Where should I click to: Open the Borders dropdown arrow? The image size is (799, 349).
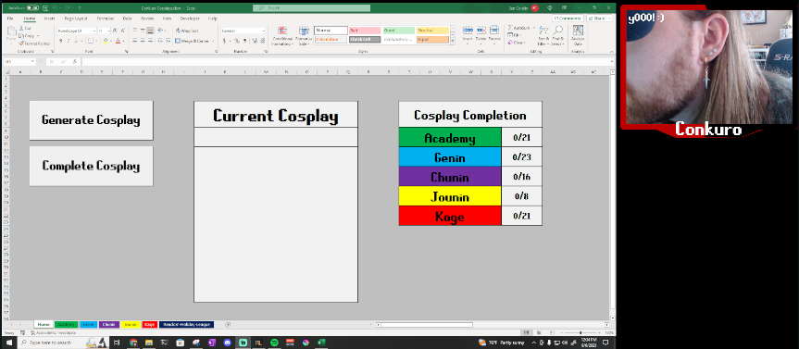(x=96, y=41)
